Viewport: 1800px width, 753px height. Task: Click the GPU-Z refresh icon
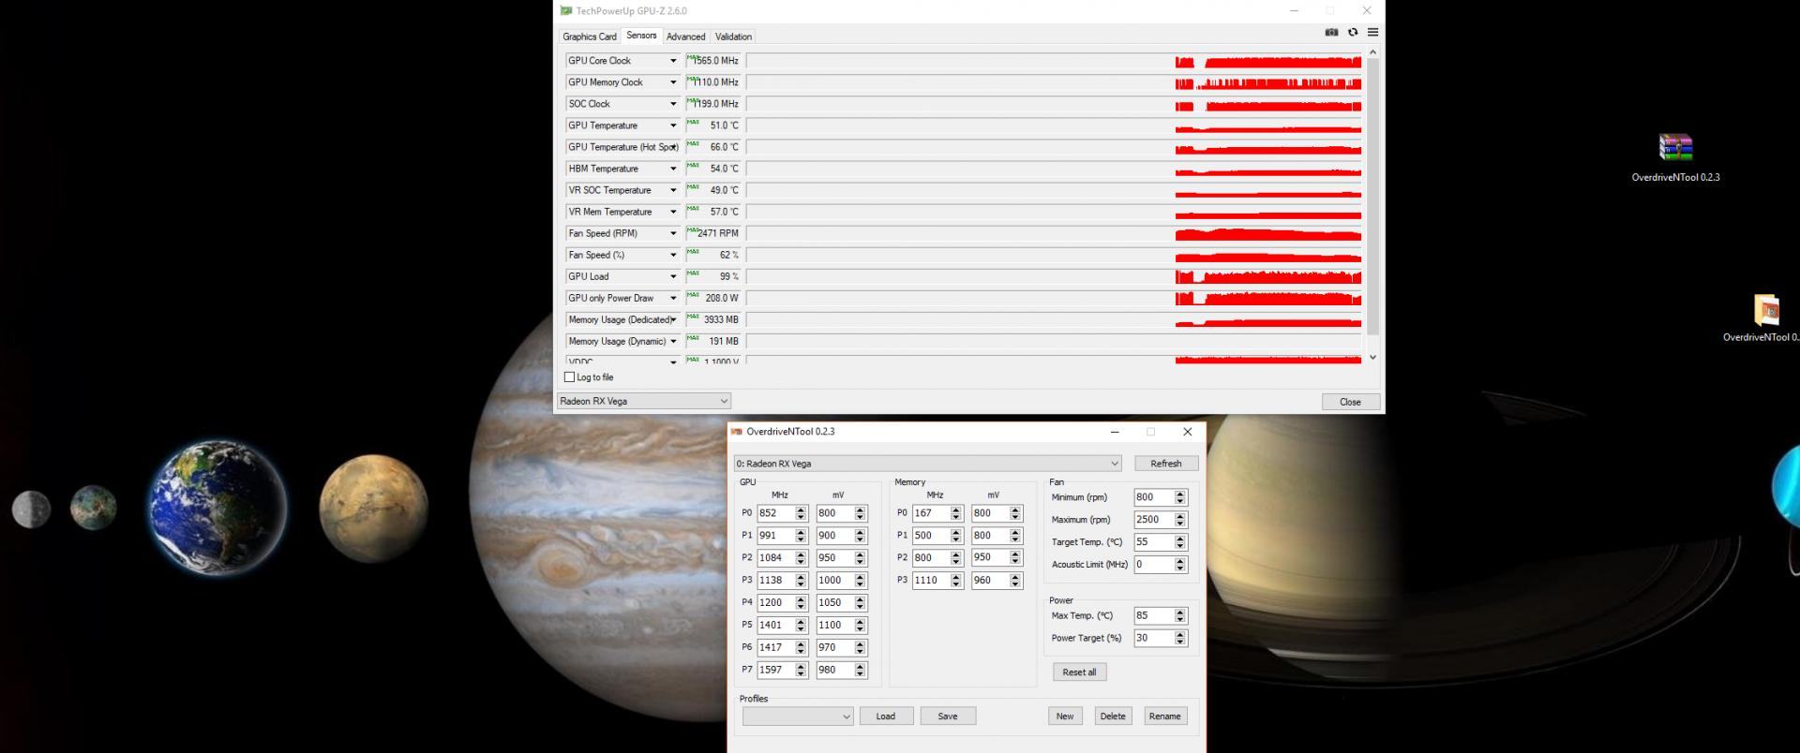(x=1353, y=32)
